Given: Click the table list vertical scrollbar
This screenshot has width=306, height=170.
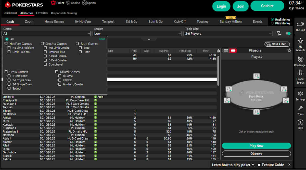Looking at the screenshot, I should click(x=218, y=71).
